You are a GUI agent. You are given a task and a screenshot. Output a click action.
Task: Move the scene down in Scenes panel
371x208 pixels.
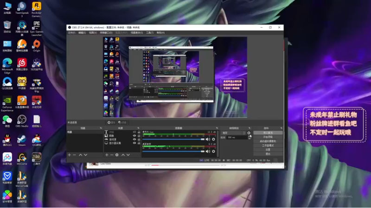[85, 155]
